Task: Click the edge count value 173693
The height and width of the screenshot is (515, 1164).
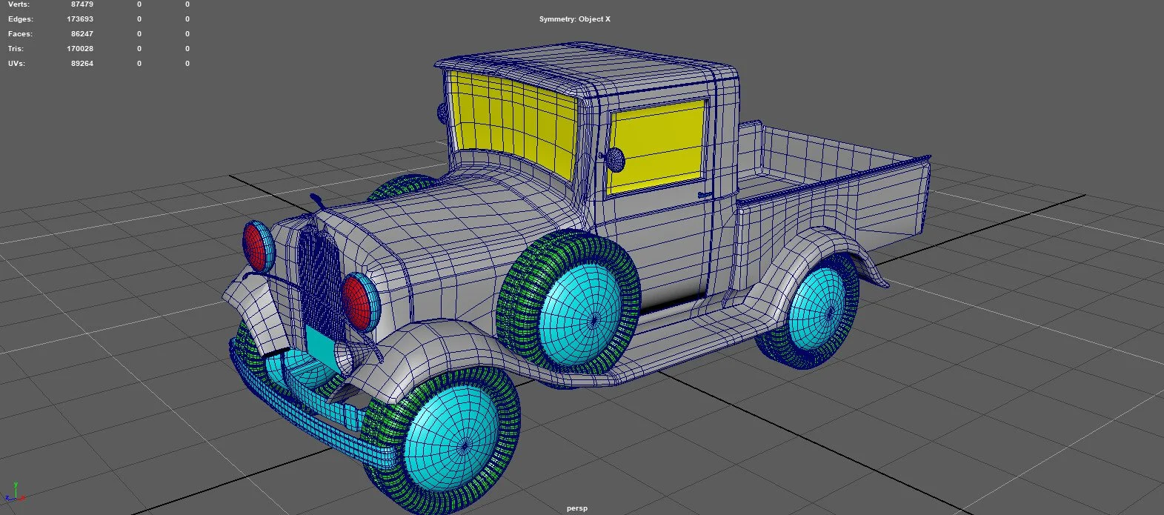Action: click(x=80, y=19)
